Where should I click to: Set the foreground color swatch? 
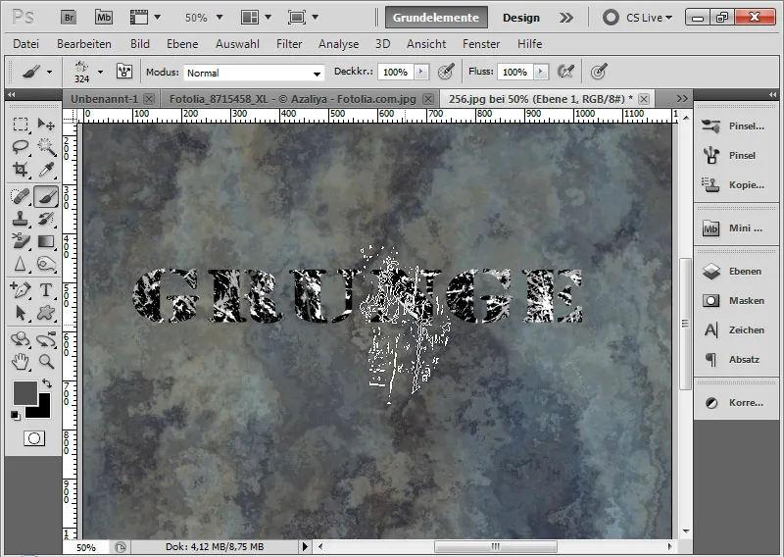(x=24, y=393)
